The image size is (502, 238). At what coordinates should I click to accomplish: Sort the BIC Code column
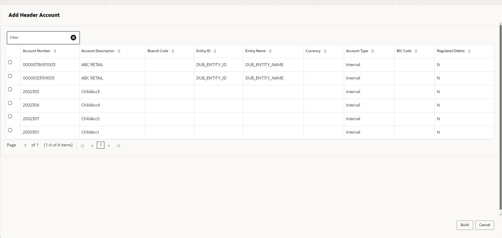click(416, 51)
